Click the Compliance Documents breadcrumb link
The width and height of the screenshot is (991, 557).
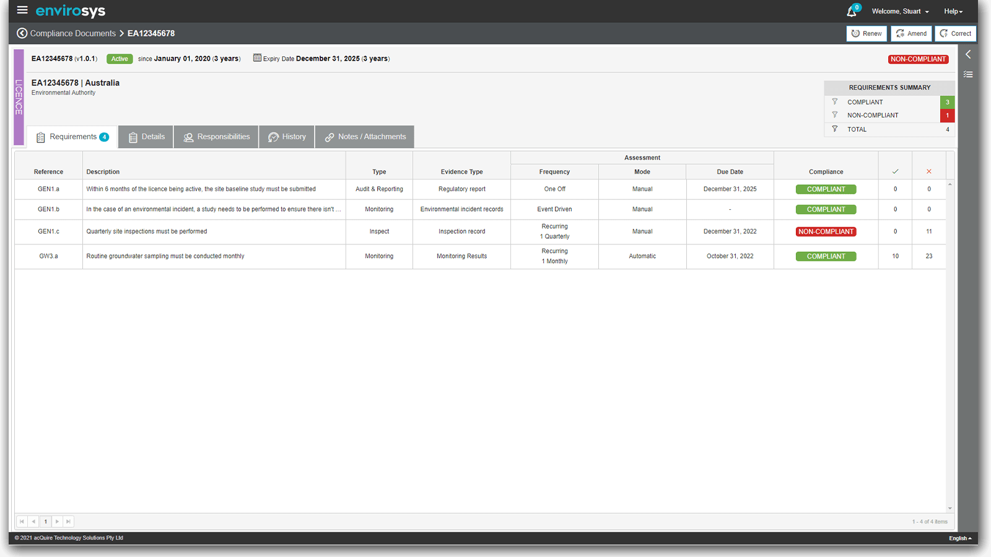[73, 33]
